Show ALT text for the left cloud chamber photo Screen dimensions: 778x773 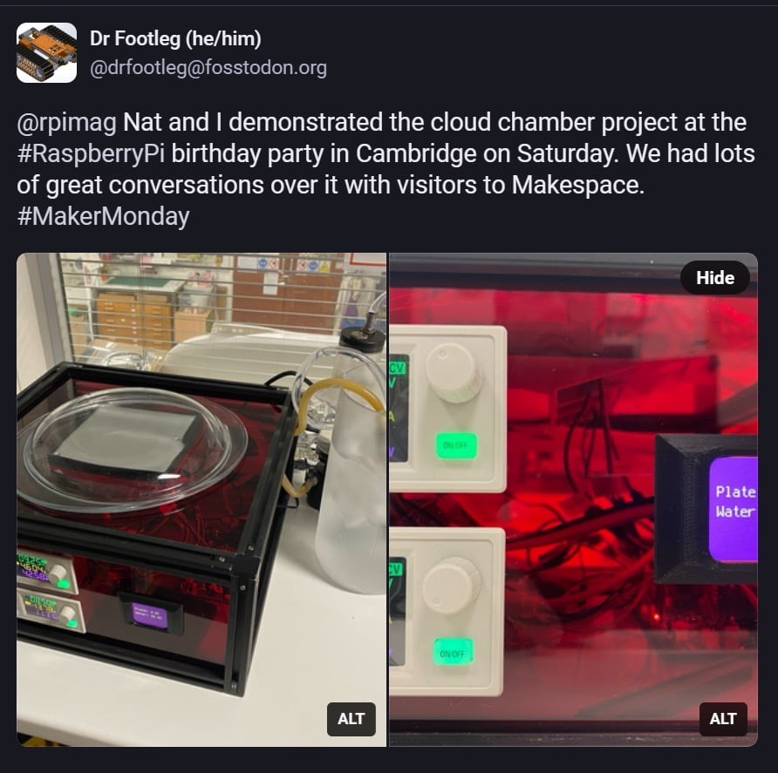[351, 719]
